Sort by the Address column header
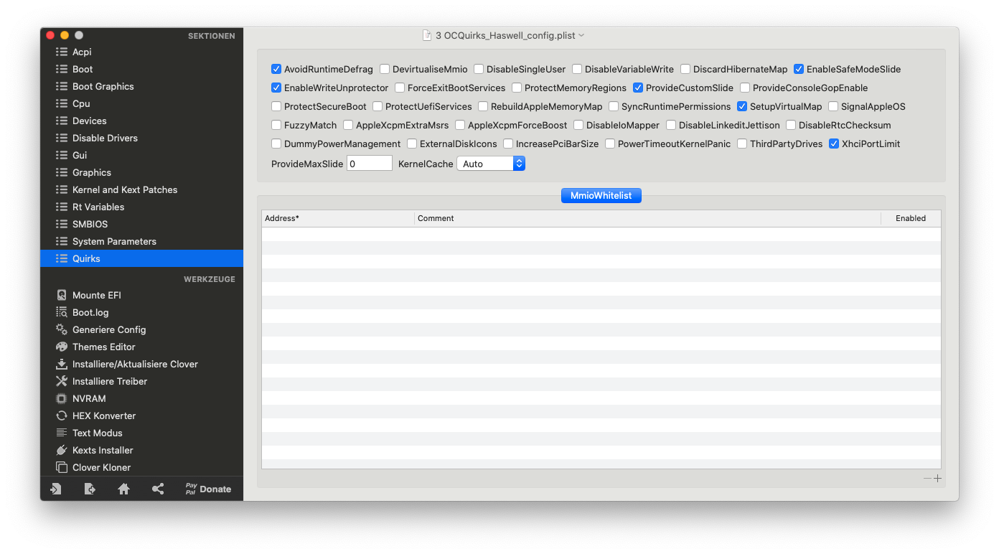This screenshot has height=554, width=999. (338, 218)
